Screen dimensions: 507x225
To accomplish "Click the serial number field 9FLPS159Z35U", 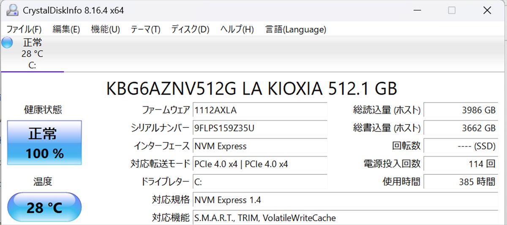I will (x=259, y=128).
